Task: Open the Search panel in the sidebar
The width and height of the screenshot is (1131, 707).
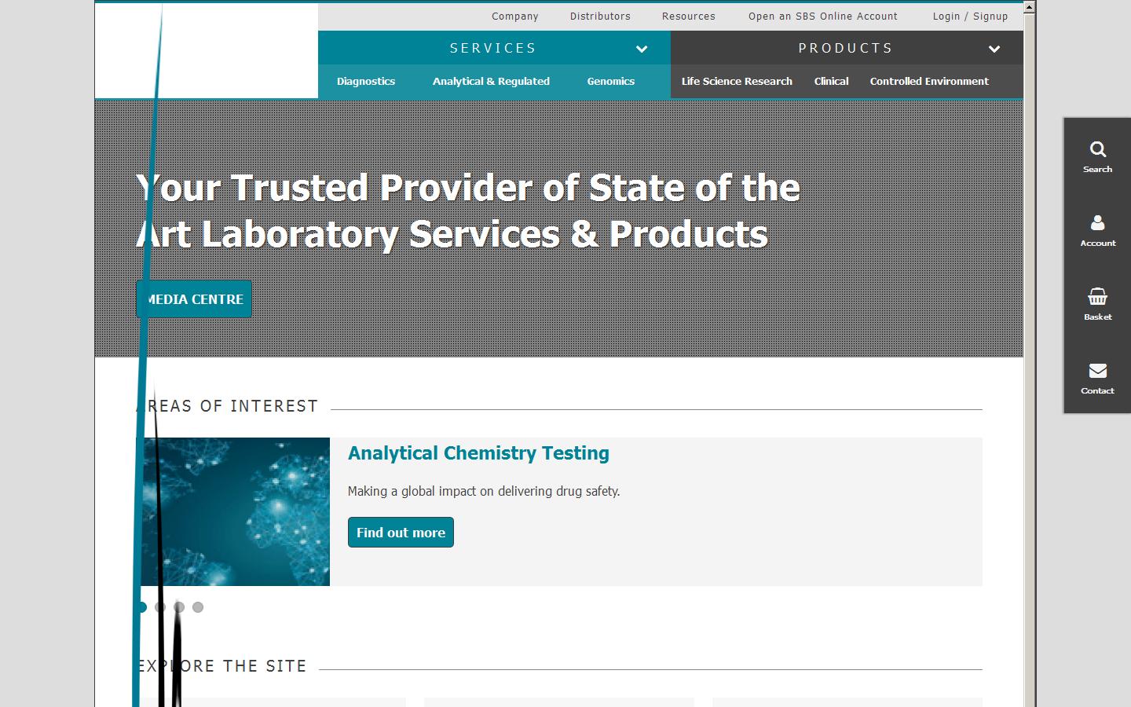Action: click(1097, 156)
